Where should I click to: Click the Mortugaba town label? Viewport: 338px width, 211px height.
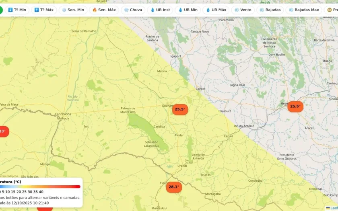coord(213,194)
